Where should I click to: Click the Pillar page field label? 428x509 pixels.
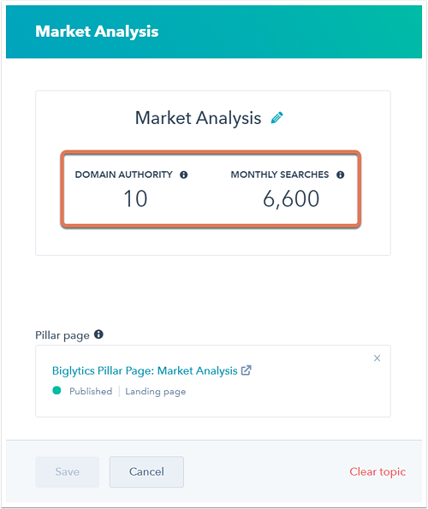click(62, 335)
